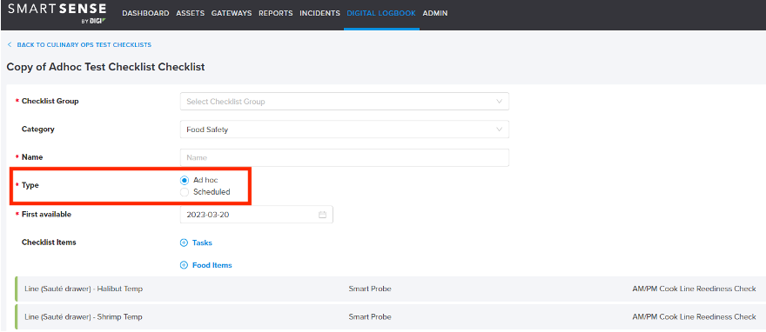Select the Shrimp Temp checklist row
This screenshot has width=766, height=332.
click(x=390, y=317)
